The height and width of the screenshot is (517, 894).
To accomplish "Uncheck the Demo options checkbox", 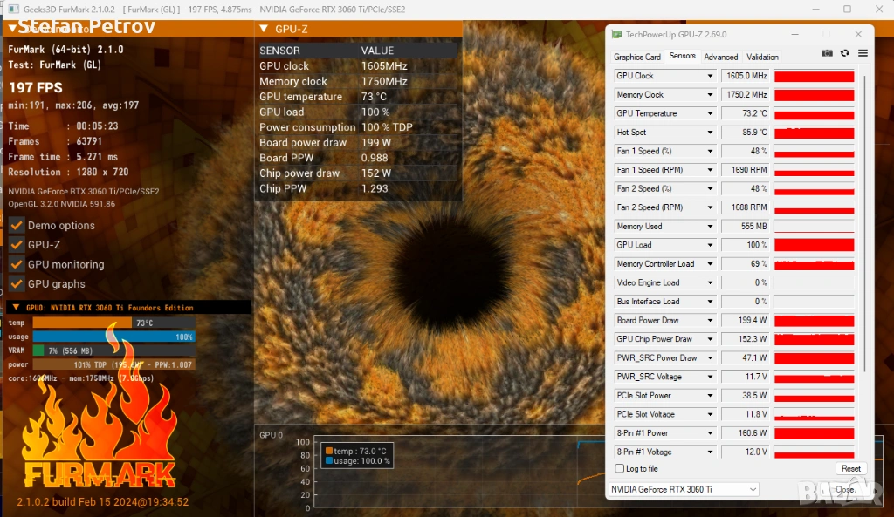I will point(16,225).
